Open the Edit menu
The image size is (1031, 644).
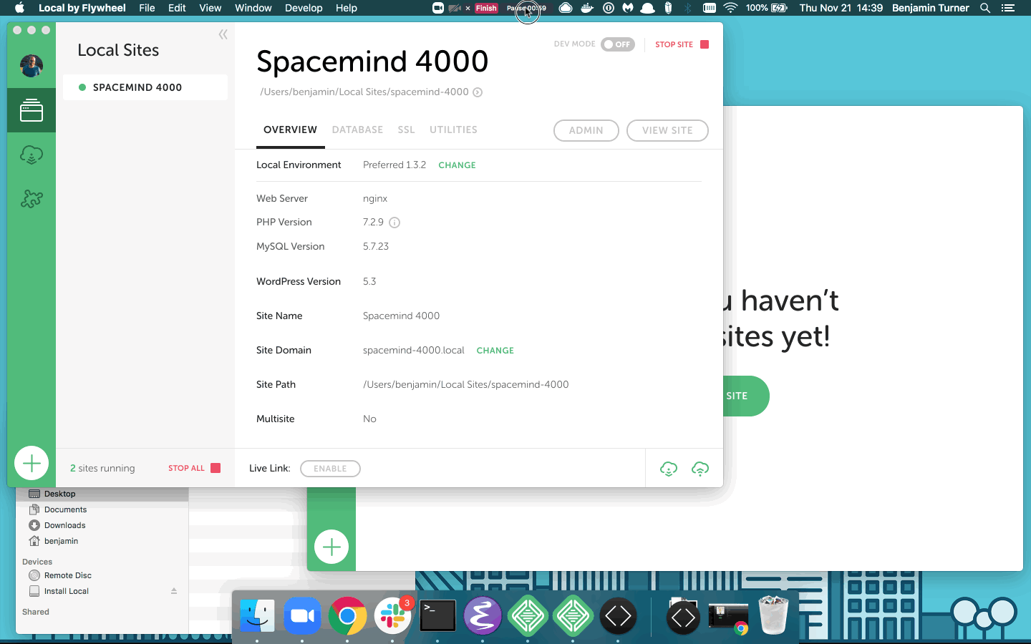point(177,8)
